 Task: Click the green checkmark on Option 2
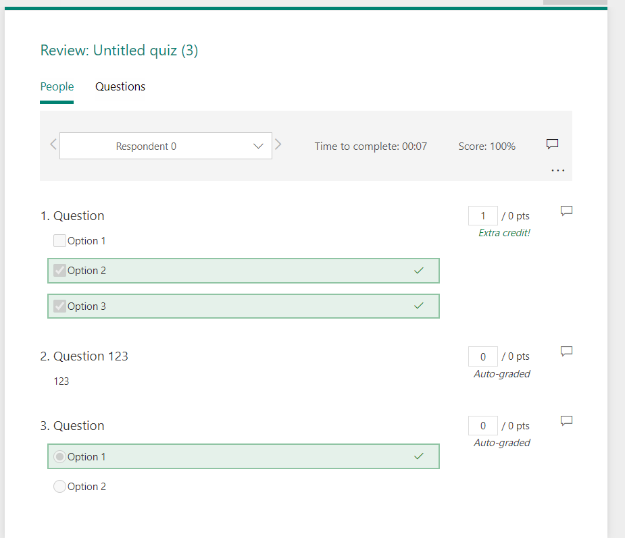click(x=418, y=270)
